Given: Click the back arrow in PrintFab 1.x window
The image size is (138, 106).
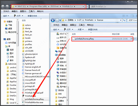Looking at the screenshot, I should [x=3, y=7].
